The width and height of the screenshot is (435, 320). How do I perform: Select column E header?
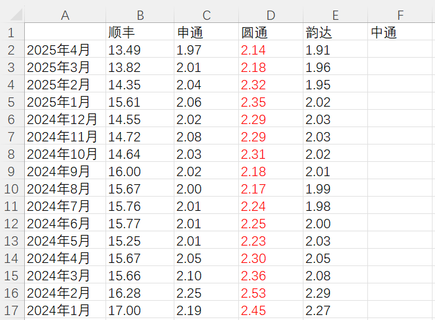336,15
